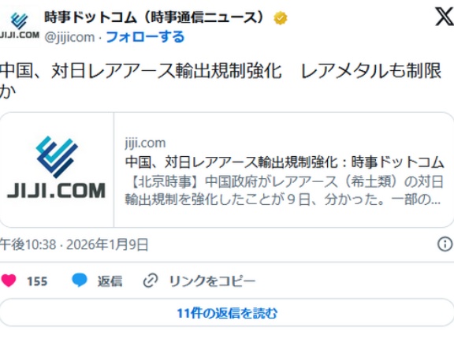Click the blue reply bubble icon
Screen dimensions: 454x339
pos(80,280)
